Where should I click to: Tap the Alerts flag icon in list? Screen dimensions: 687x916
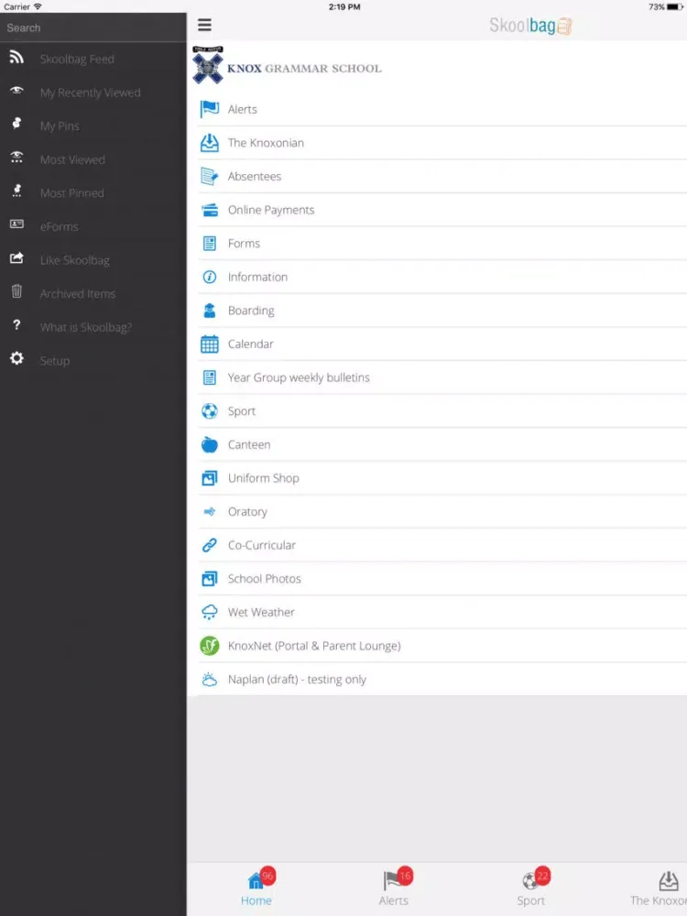[x=209, y=109]
